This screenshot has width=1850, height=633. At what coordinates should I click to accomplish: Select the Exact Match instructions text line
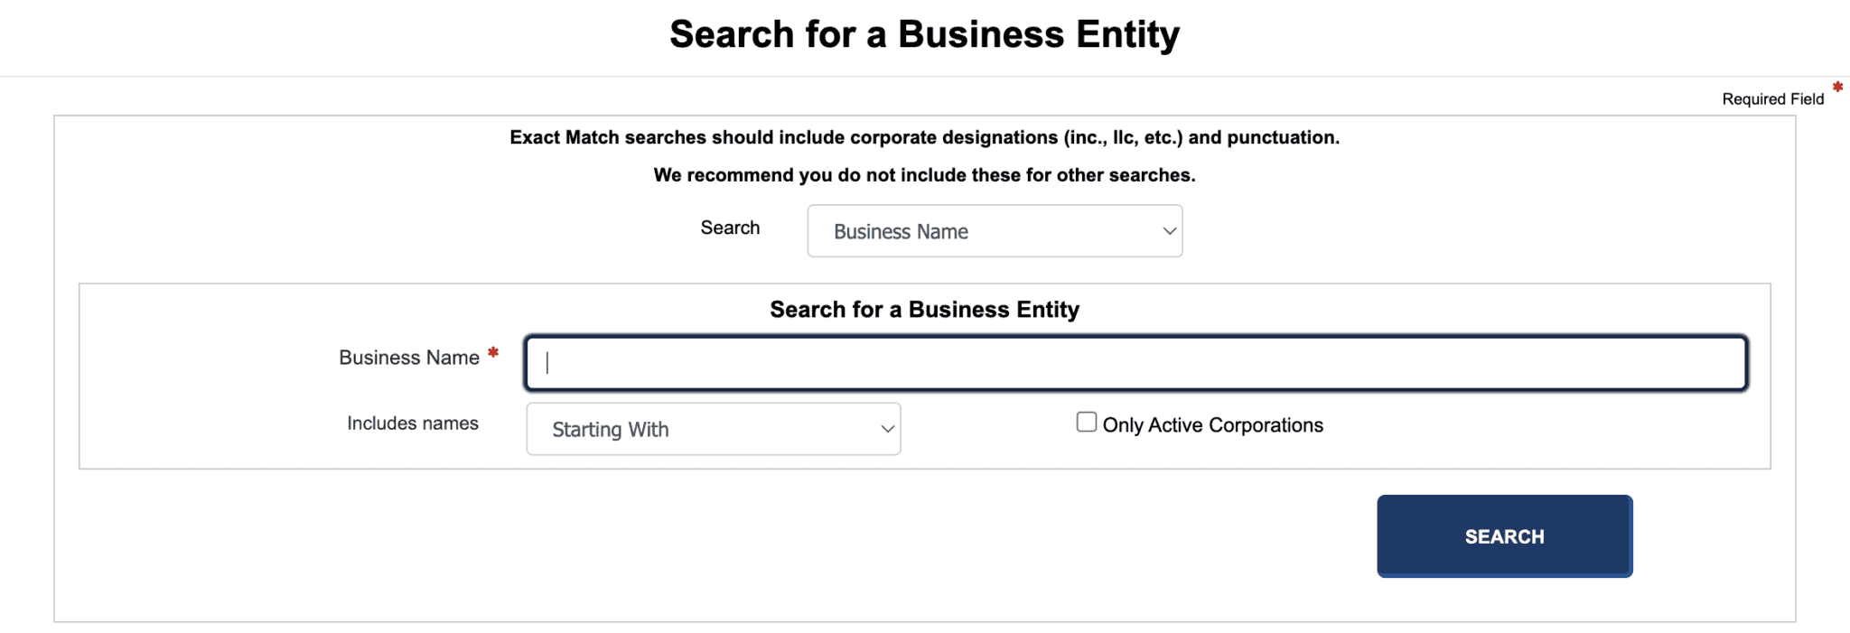(x=924, y=137)
